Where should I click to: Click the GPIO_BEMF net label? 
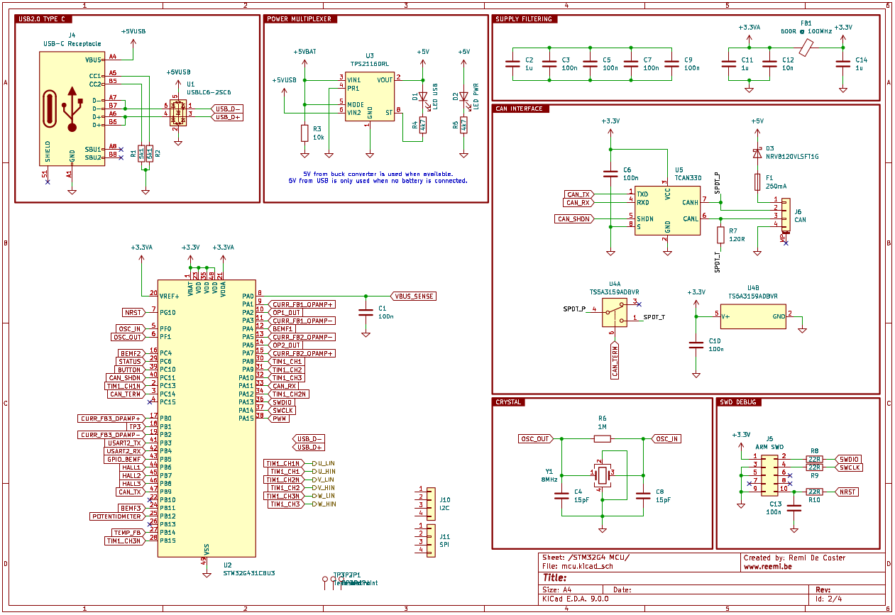[123, 459]
